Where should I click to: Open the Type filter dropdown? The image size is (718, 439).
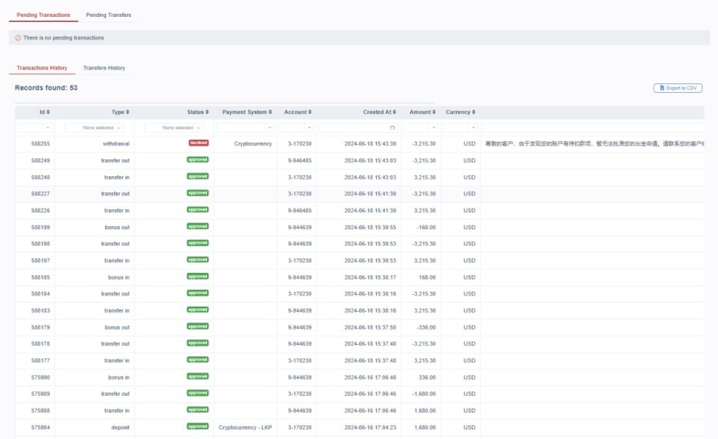[x=94, y=127]
